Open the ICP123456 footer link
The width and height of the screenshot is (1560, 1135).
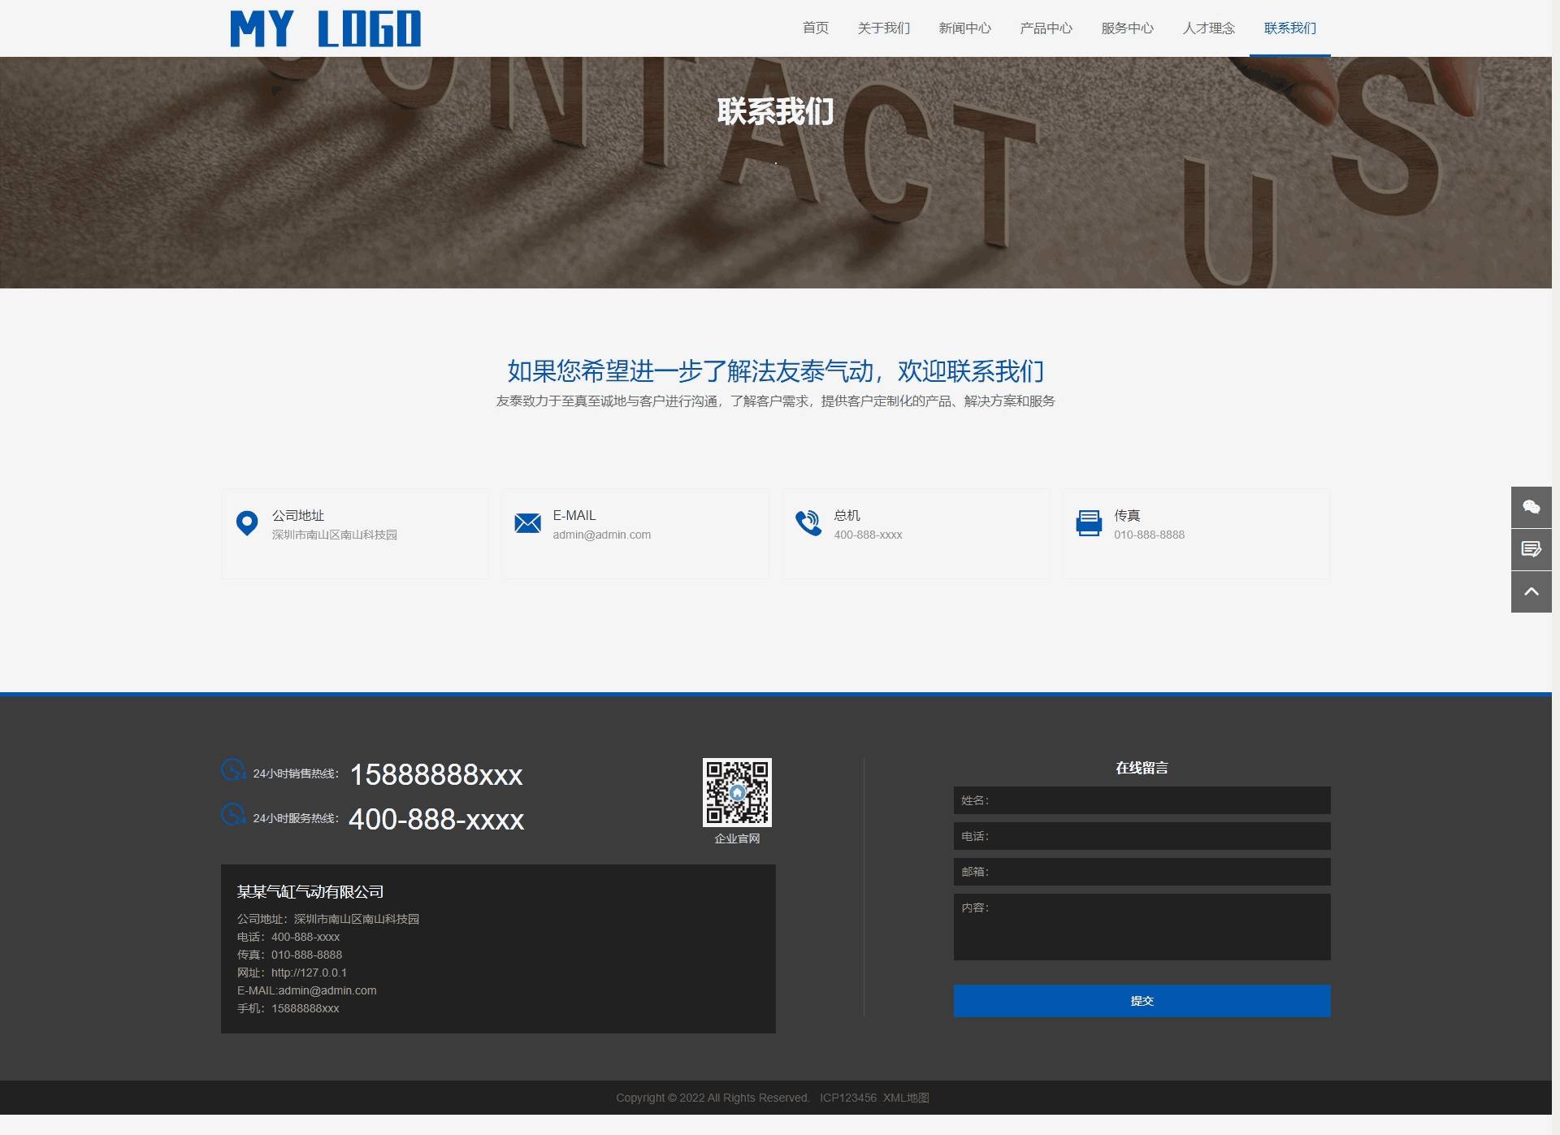tap(848, 1098)
